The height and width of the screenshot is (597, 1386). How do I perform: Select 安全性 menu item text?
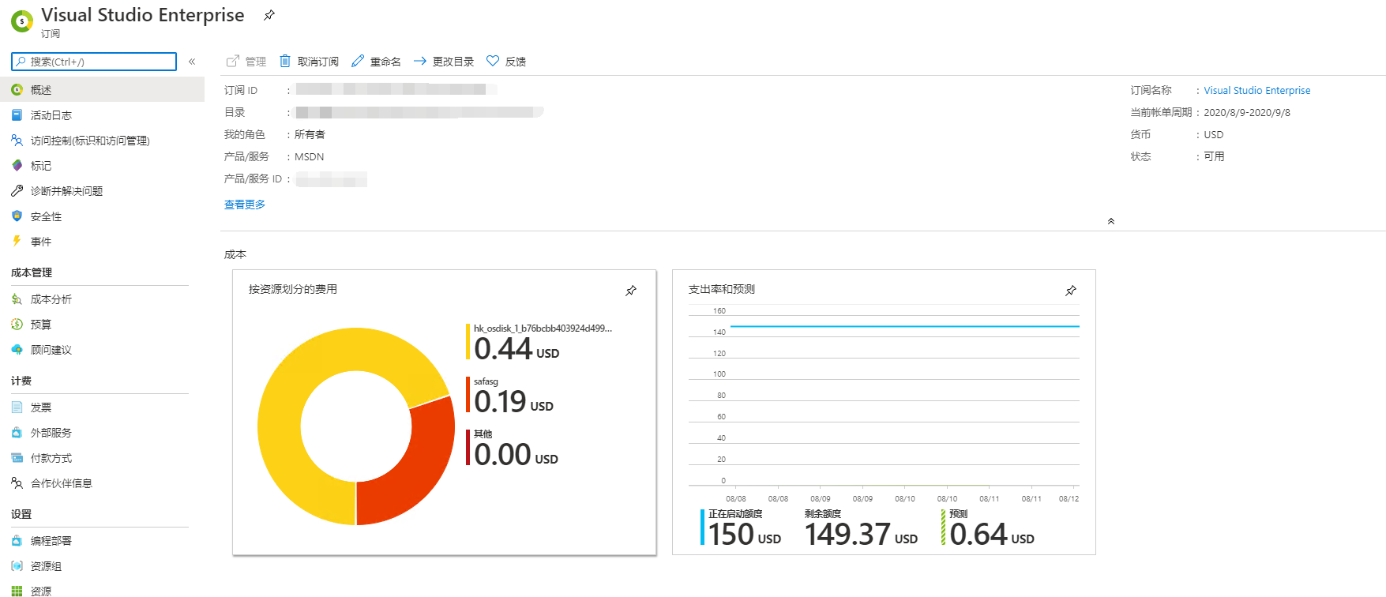[x=46, y=216]
